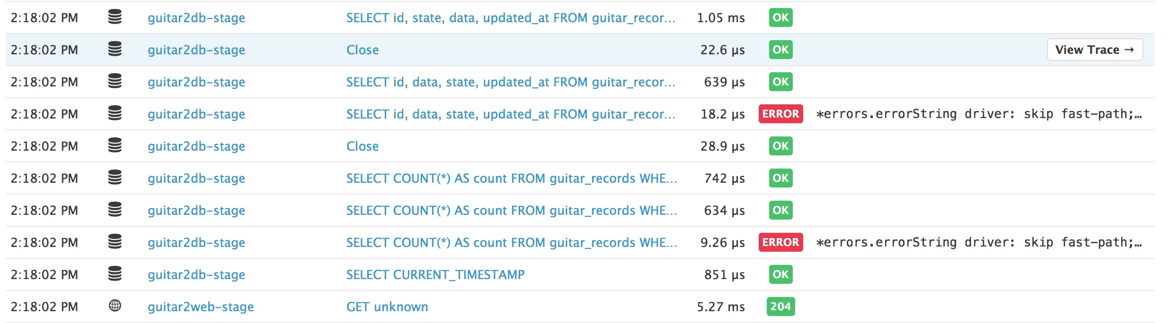
Task: Click the 204 status badge
Action: (780, 306)
